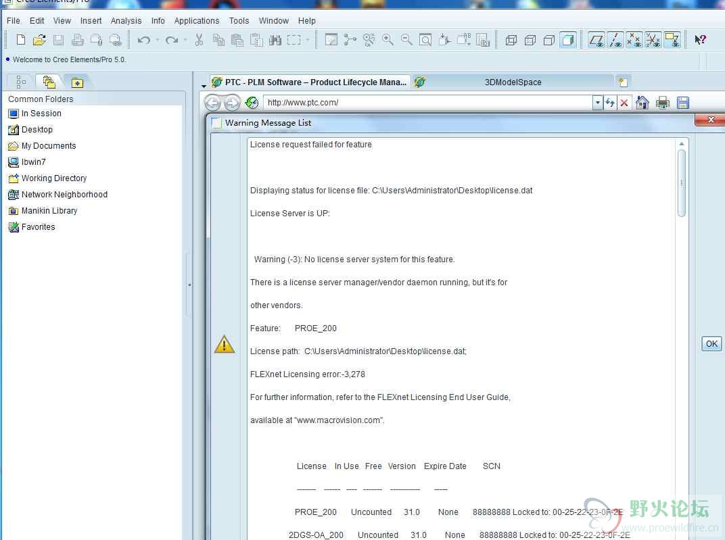Toggle coordinate systems display
Viewport: 725px width, 540px height.
point(653,40)
